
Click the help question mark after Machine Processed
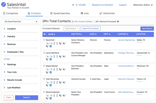118,21
